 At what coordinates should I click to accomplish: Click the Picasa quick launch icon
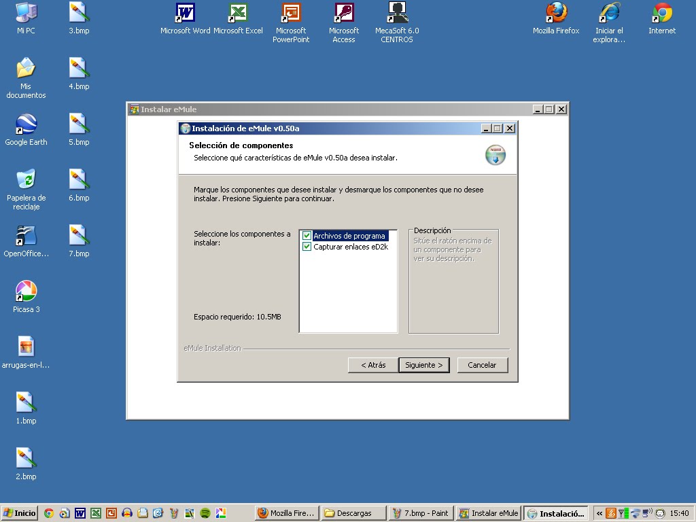221,513
